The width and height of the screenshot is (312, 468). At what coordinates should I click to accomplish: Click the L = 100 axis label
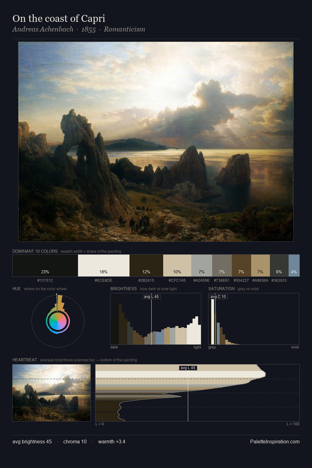(293, 424)
